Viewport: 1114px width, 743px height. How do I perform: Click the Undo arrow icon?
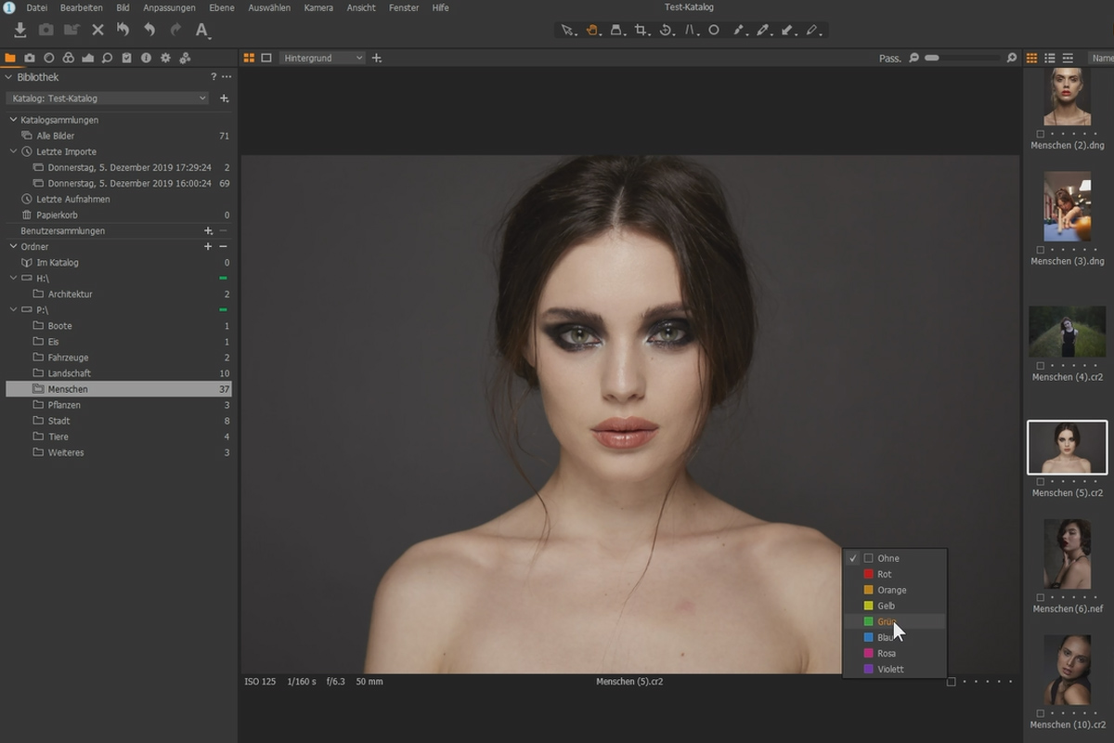coord(149,30)
